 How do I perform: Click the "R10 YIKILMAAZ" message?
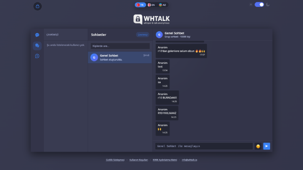167,113
